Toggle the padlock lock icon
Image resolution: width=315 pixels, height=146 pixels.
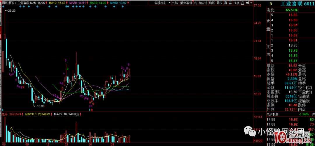(242, 3)
